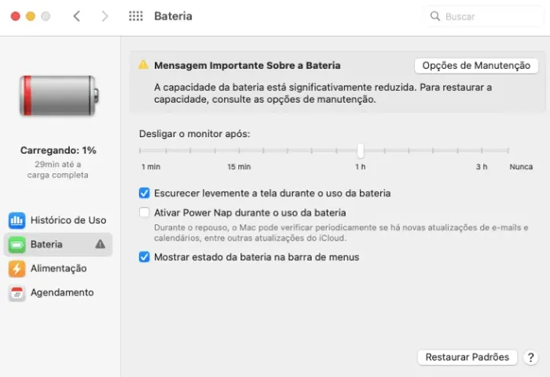Click the yellow warning icon in message
This screenshot has width=550, height=377.
(x=143, y=65)
